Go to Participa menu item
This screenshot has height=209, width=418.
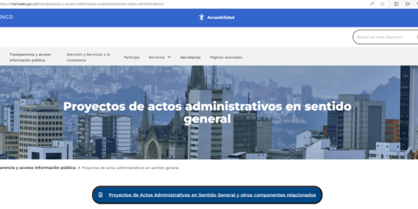(x=132, y=57)
